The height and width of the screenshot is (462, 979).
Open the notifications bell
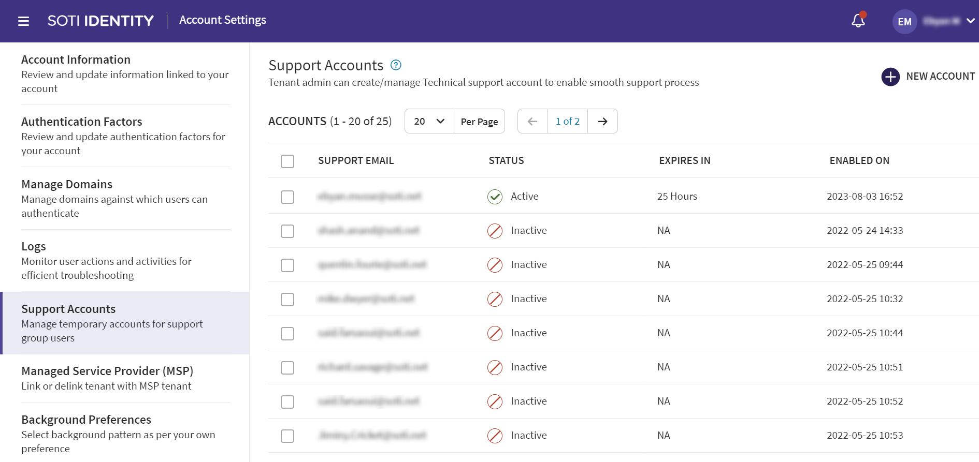[858, 20]
